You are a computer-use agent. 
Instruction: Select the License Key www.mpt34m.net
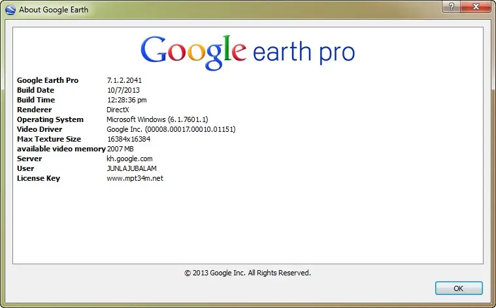(x=135, y=178)
